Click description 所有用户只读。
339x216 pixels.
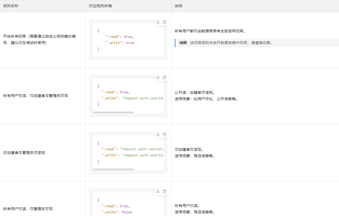click(187, 206)
